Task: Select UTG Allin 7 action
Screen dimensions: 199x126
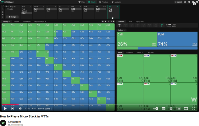Action: (26, 13)
